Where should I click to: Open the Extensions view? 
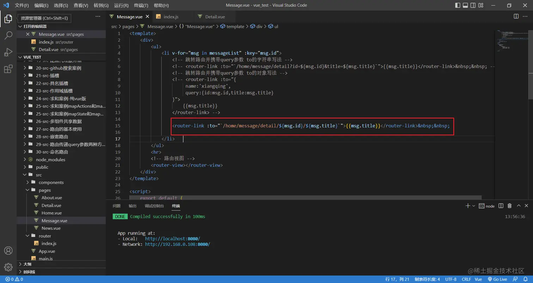(x=8, y=69)
